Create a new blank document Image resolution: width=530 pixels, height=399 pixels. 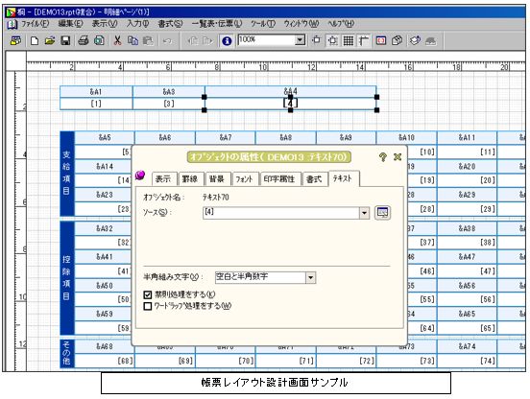click(35, 41)
